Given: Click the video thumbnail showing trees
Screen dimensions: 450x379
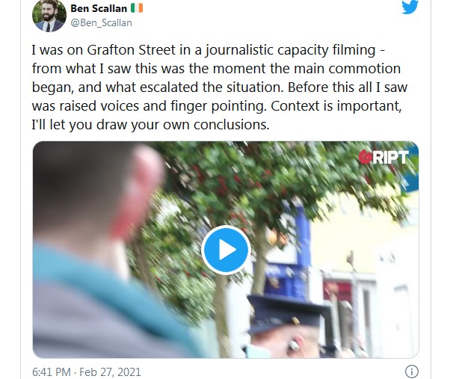Looking at the screenshot, I should click(226, 250).
